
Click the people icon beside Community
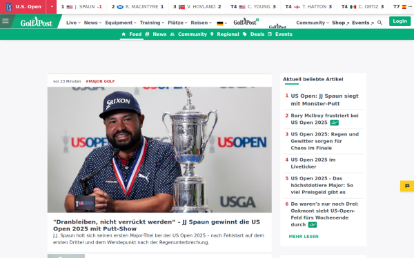point(172,34)
